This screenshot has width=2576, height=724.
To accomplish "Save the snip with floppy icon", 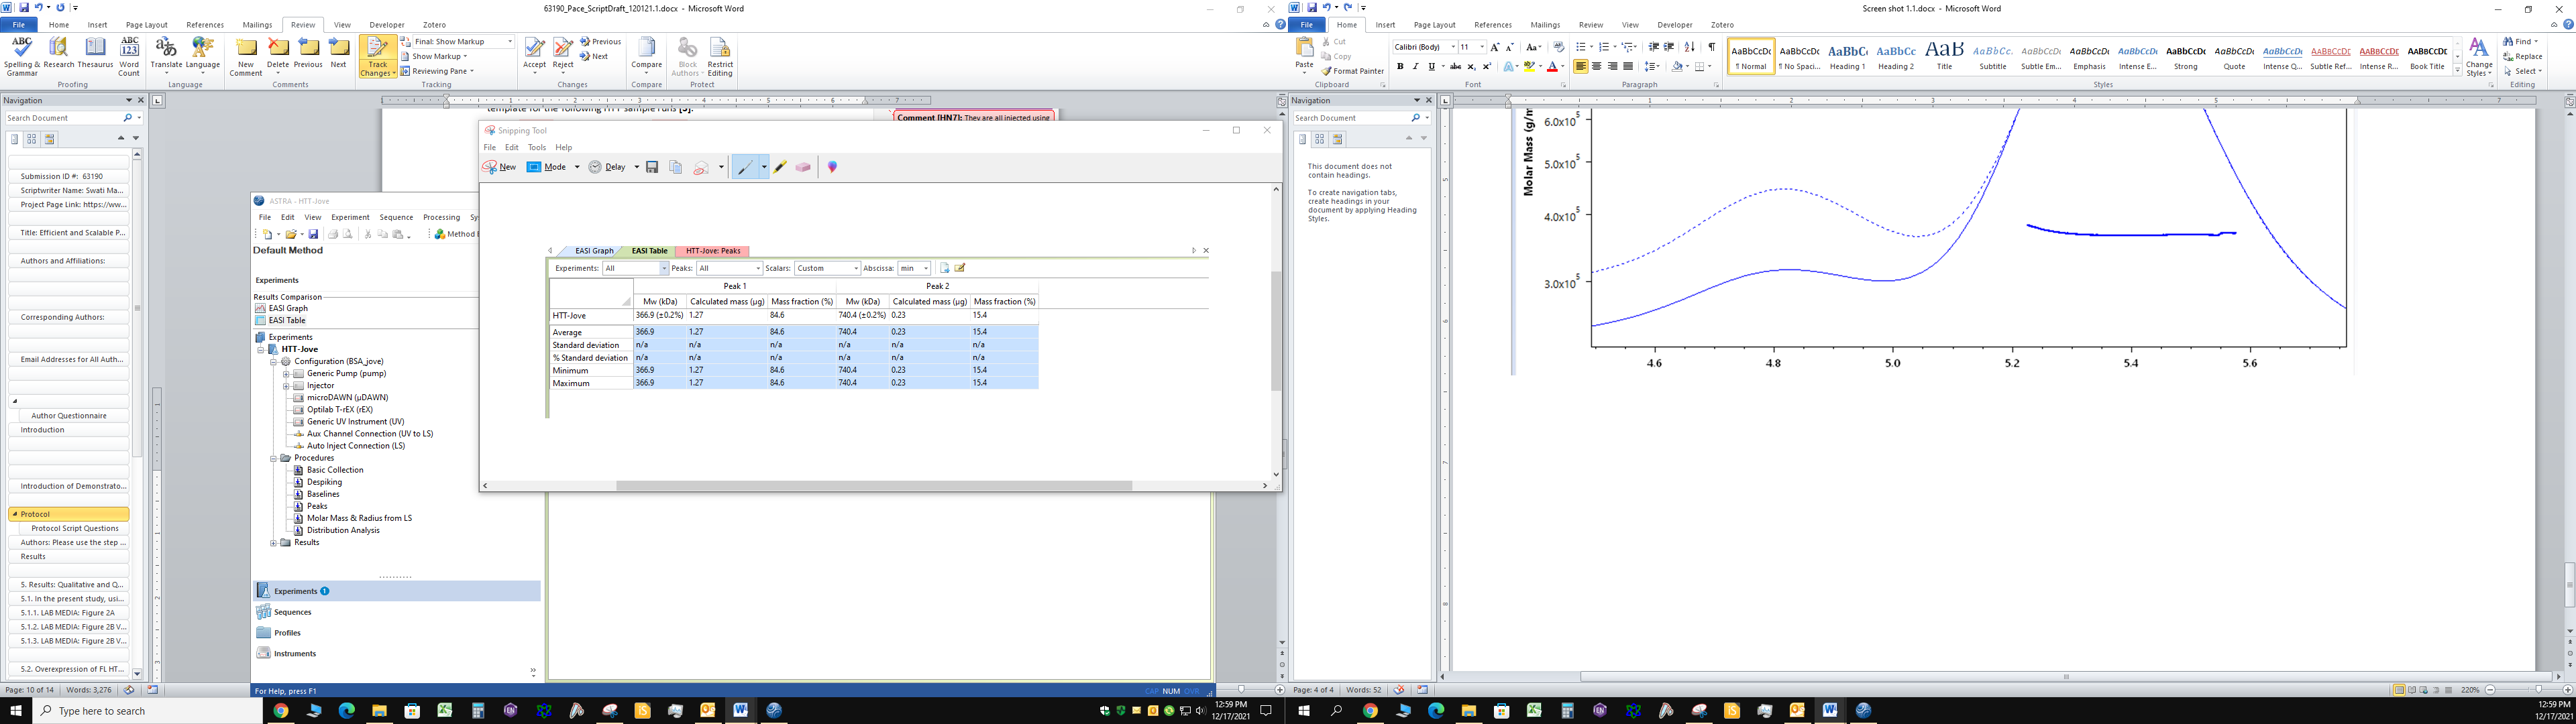I will [652, 167].
